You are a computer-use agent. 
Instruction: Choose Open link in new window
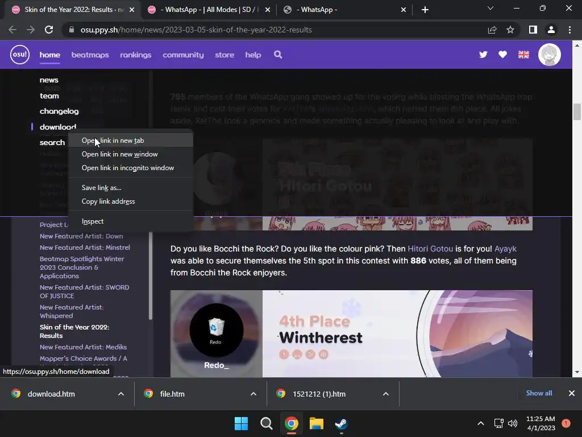(x=131, y=154)
